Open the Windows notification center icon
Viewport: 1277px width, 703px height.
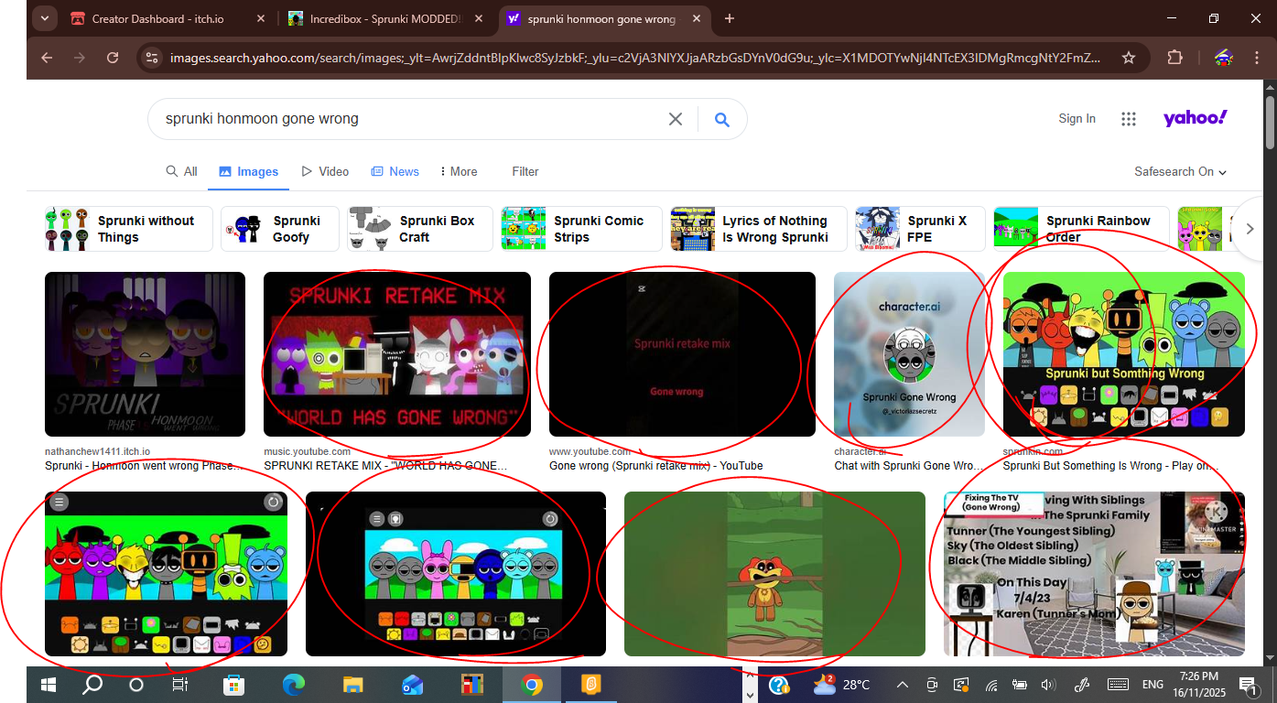point(1248,685)
